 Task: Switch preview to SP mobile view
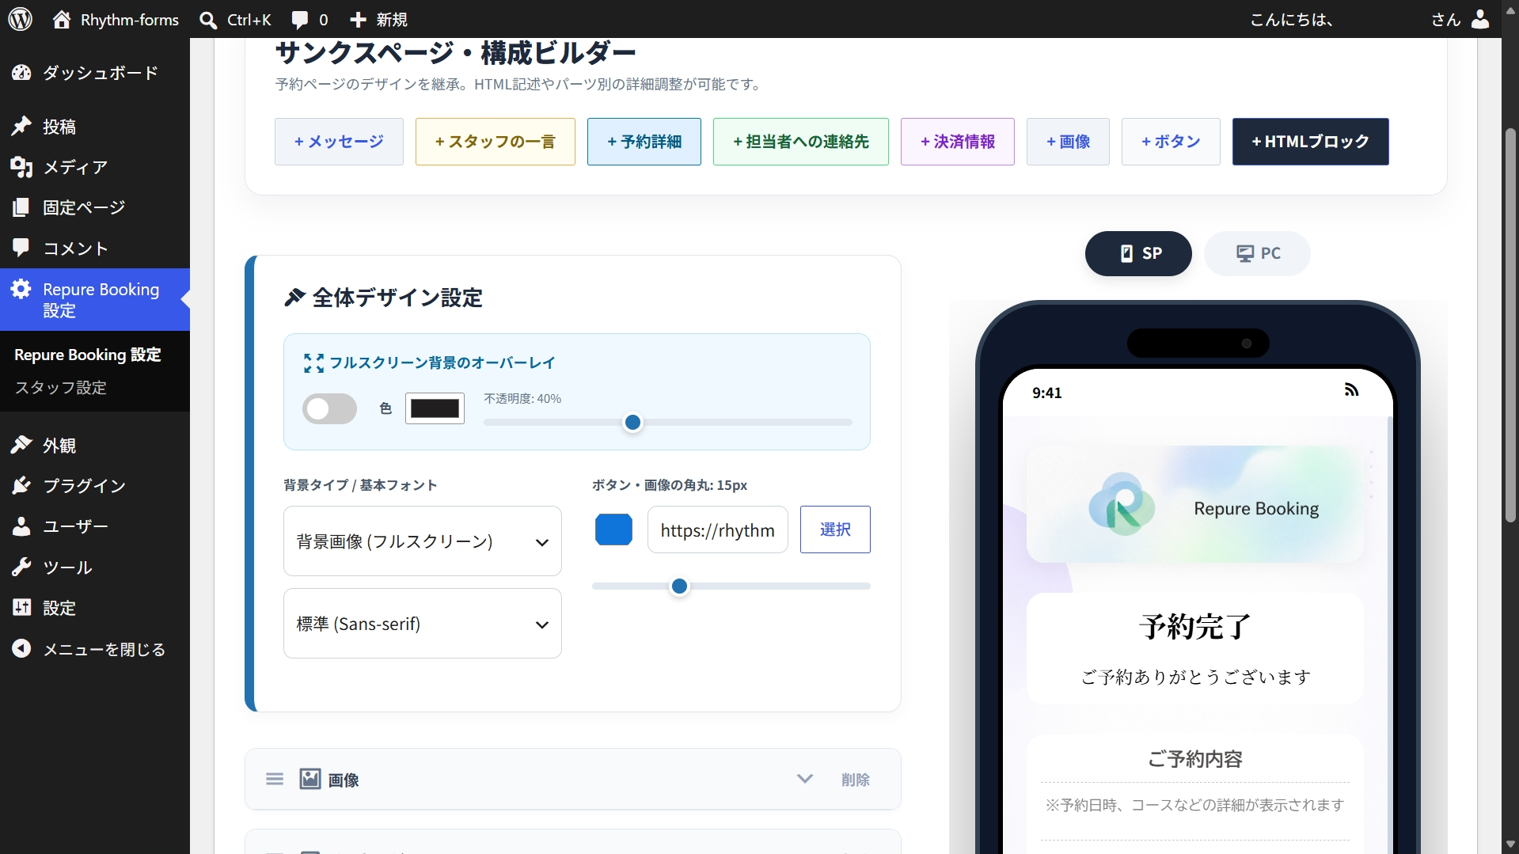pyautogui.click(x=1138, y=253)
